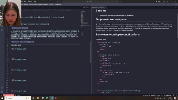Follow the image\5.png link in editor
This screenshot has width=178, height=100.
tap(21, 91)
